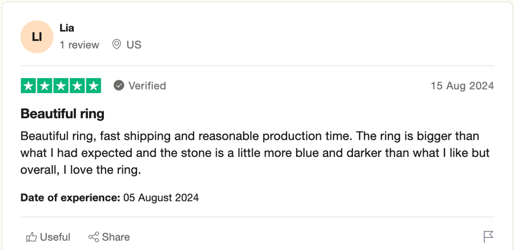Click the thumbs-up Useful icon
Screen dimensions: 514x250
pyautogui.click(x=31, y=237)
